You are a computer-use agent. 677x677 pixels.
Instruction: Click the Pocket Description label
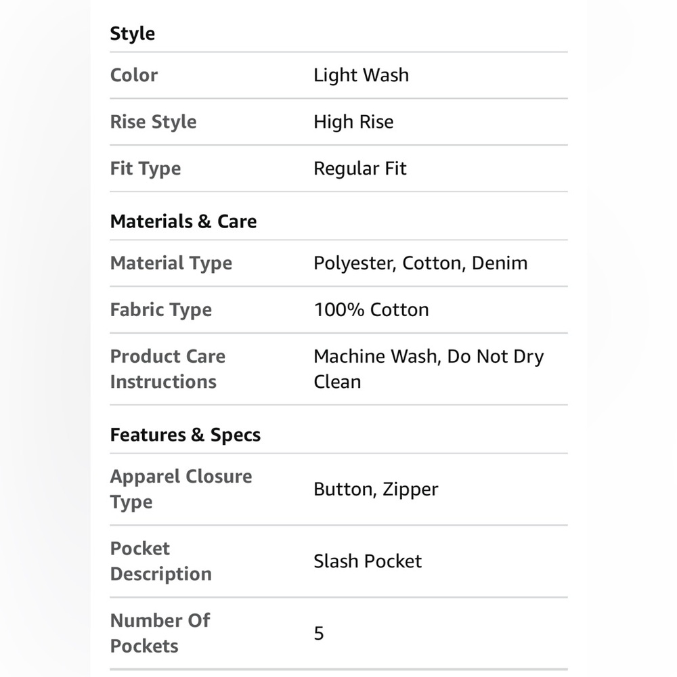(160, 561)
